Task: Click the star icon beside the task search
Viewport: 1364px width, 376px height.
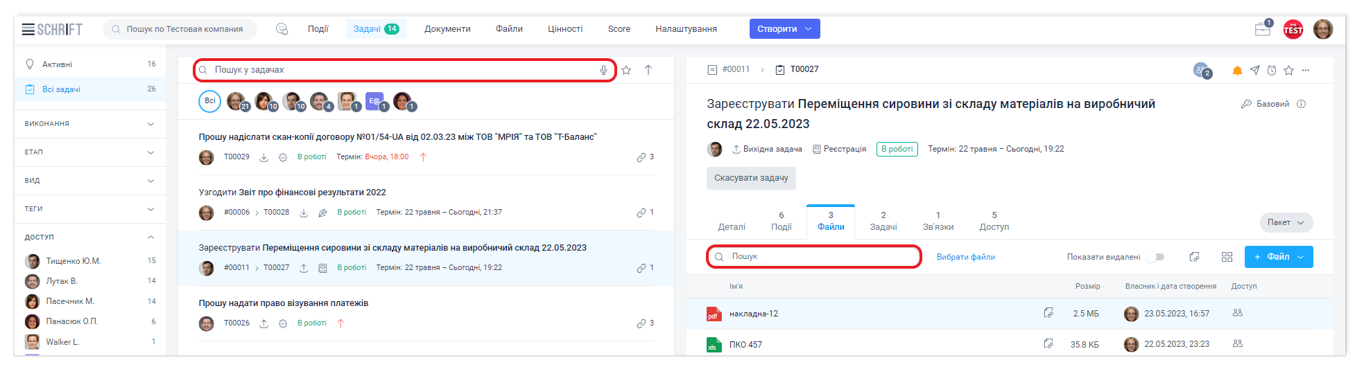Action: (x=626, y=70)
